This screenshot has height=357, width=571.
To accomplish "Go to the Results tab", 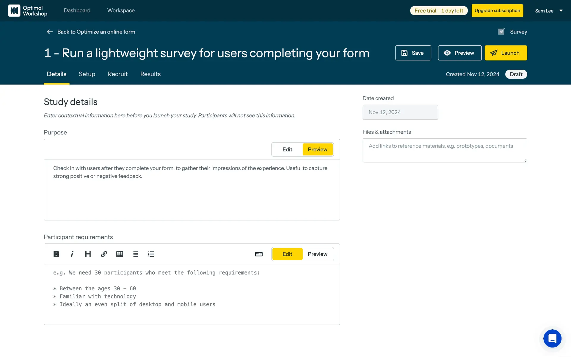I will pyautogui.click(x=150, y=74).
